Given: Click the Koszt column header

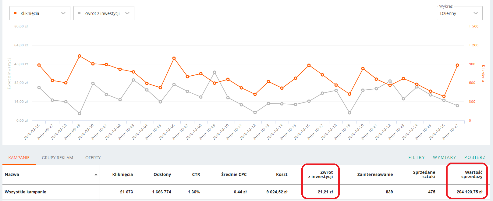Looking at the screenshot, I should click(x=282, y=174).
